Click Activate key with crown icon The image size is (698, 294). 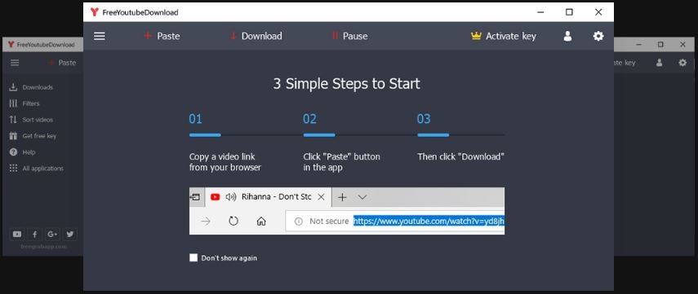tap(504, 36)
